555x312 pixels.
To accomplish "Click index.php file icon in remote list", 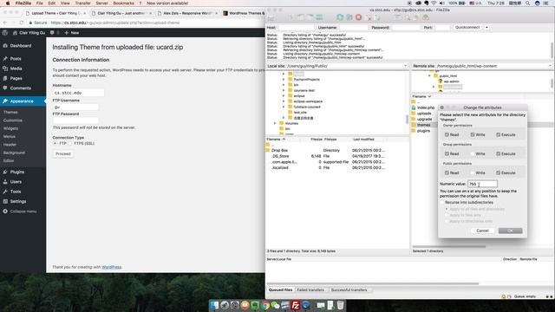I will pos(414,107).
